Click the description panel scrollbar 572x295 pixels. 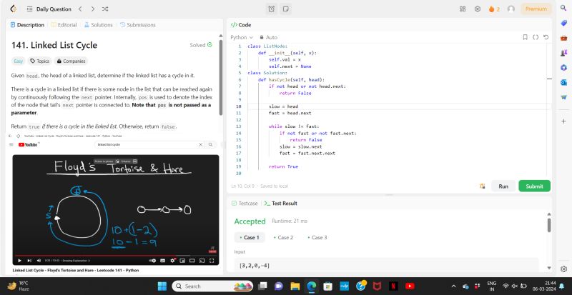(x=220, y=78)
